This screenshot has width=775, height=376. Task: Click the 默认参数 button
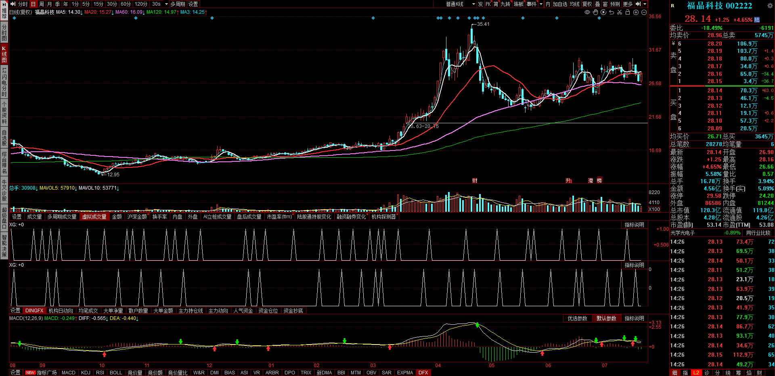[606, 319]
